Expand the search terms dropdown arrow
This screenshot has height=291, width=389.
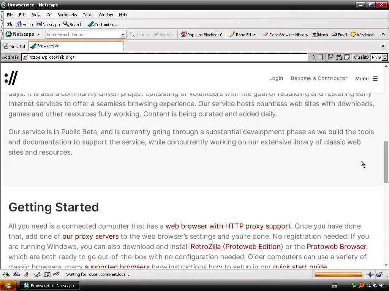tap(123, 34)
